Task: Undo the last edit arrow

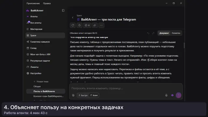Action: point(148,33)
